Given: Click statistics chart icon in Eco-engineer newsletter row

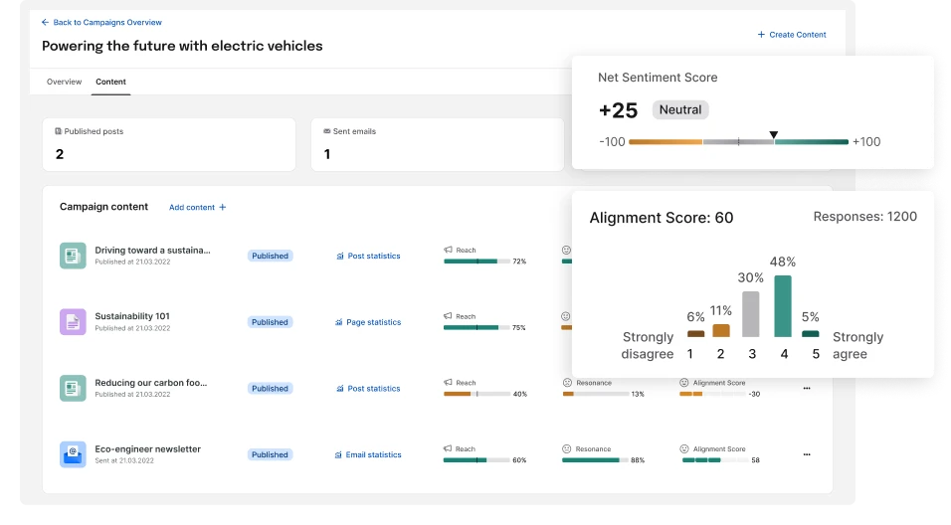Looking at the screenshot, I should [338, 454].
